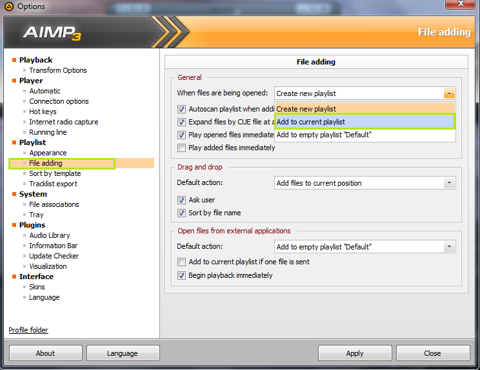Open the external applications Default action dropdown
480x370 pixels.
tap(449, 247)
